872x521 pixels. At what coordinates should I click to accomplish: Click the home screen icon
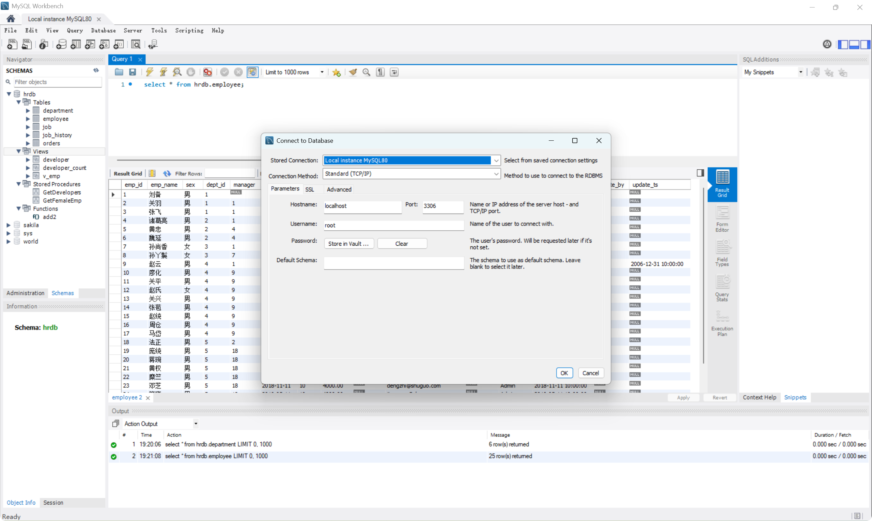coord(11,19)
